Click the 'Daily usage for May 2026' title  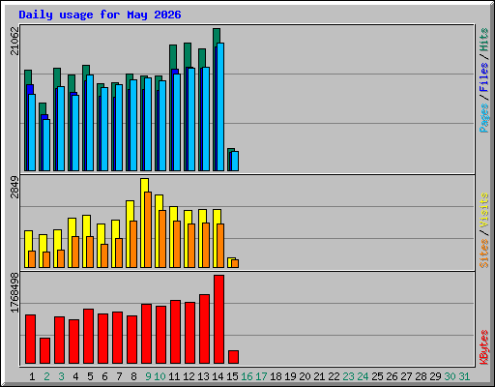[x=100, y=15]
